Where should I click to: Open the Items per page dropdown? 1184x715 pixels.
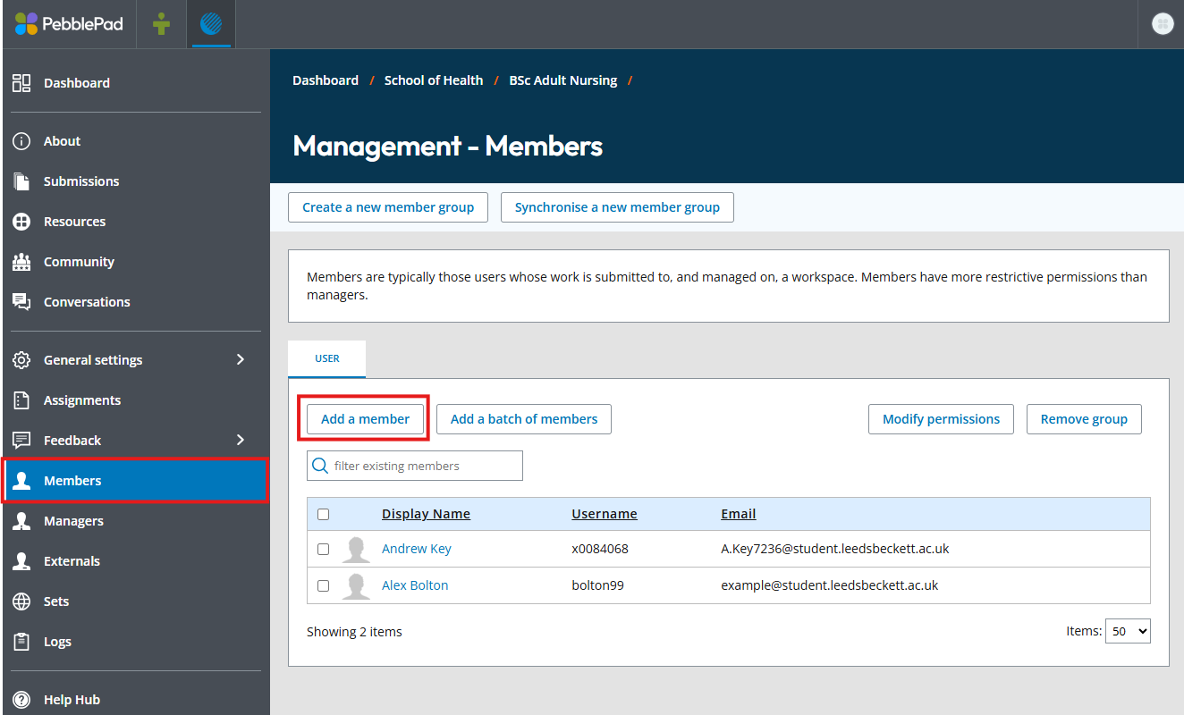coord(1128,631)
